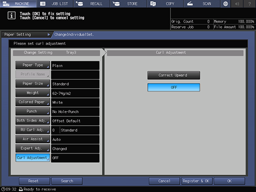256x192 pixels.
Task: Click the speaker sound icon
Action: click(237, 3)
